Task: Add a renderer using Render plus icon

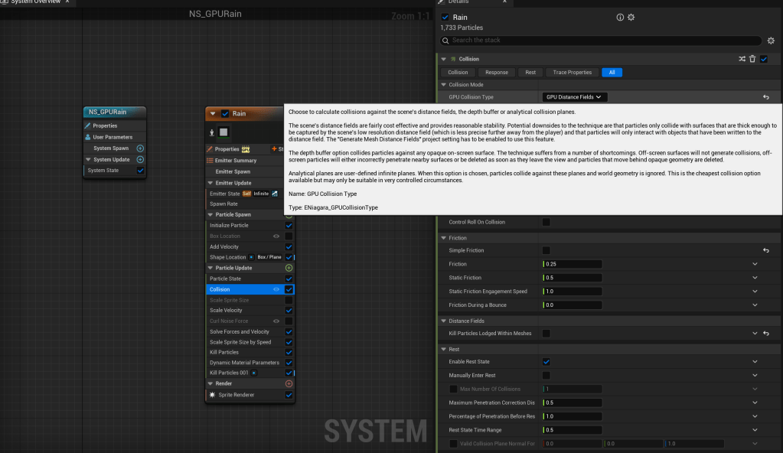Action: point(289,383)
